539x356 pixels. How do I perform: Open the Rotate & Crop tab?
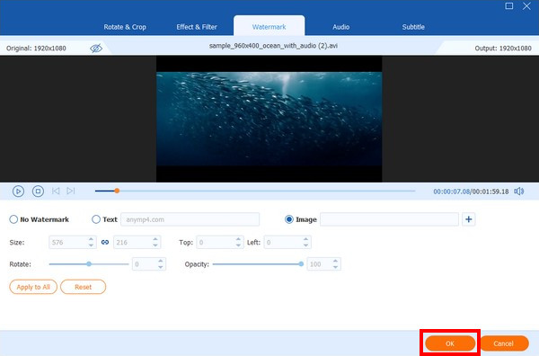pyautogui.click(x=125, y=27)
